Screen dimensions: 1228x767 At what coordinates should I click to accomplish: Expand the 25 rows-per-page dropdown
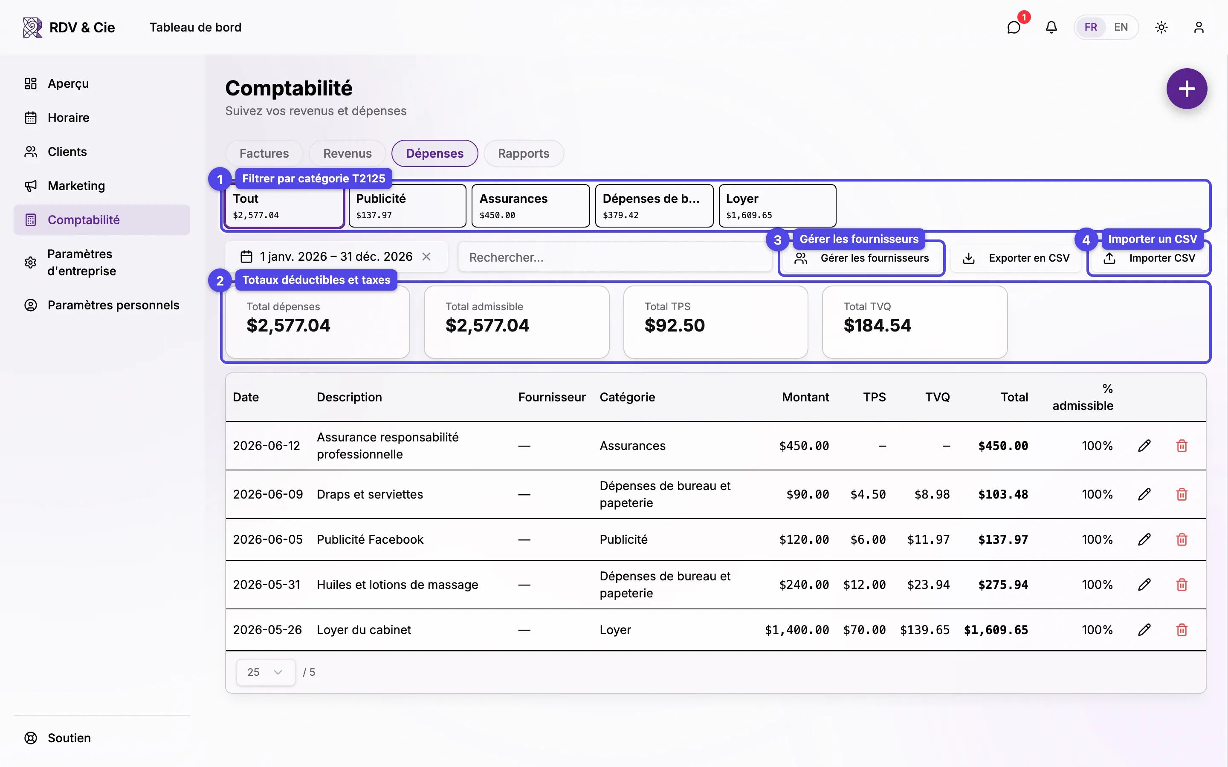[265, 672]
